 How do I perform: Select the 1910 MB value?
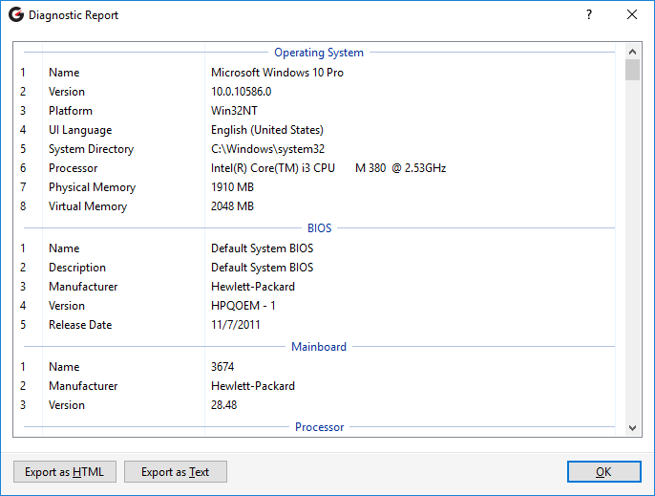coord(232,187)
